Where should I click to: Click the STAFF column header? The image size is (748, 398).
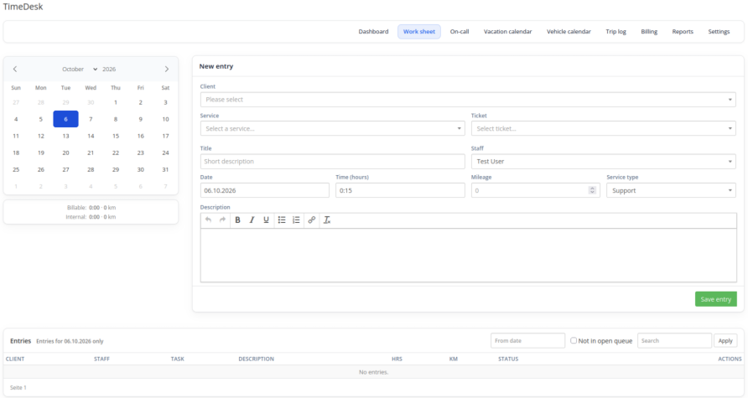(101, 359)
